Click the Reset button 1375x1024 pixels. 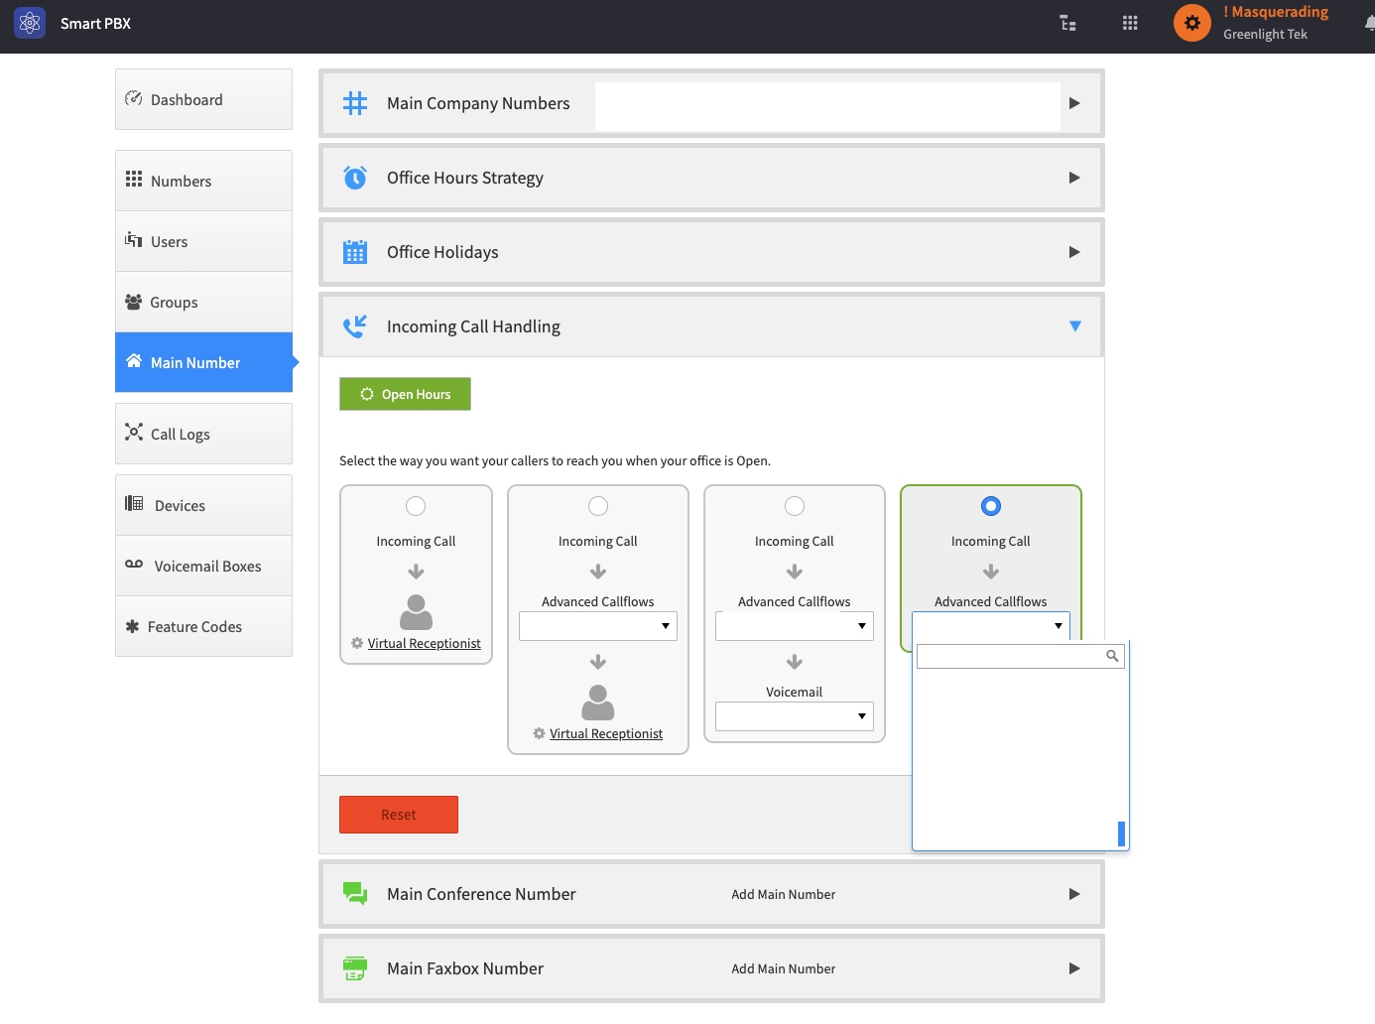coord(398,814)
